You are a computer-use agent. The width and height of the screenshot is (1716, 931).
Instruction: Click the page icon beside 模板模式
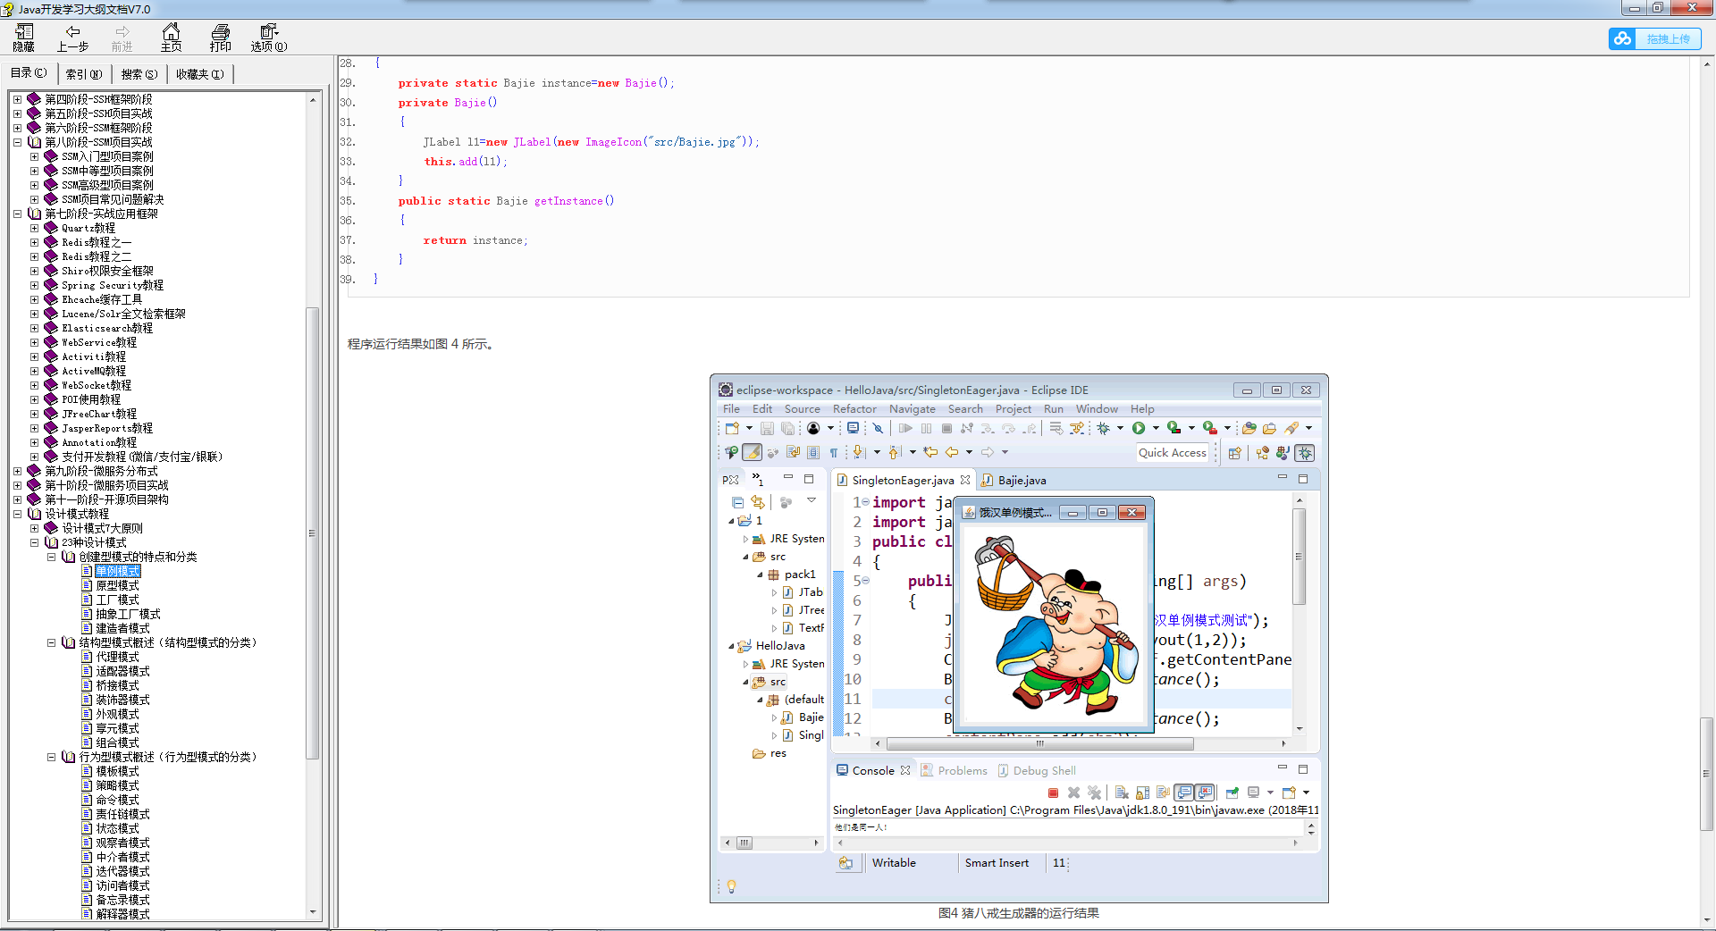[x=87, y=771]
